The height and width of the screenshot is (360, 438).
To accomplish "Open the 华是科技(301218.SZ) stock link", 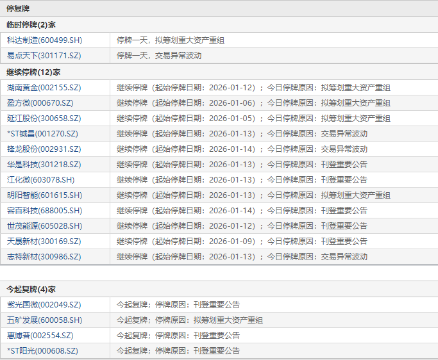I will [44, 165].
